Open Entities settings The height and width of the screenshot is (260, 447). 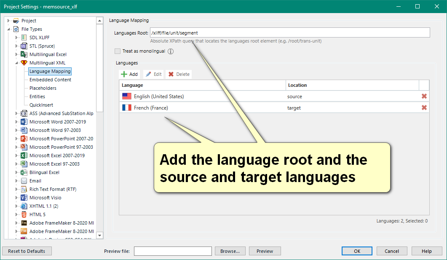click(37, 96)
